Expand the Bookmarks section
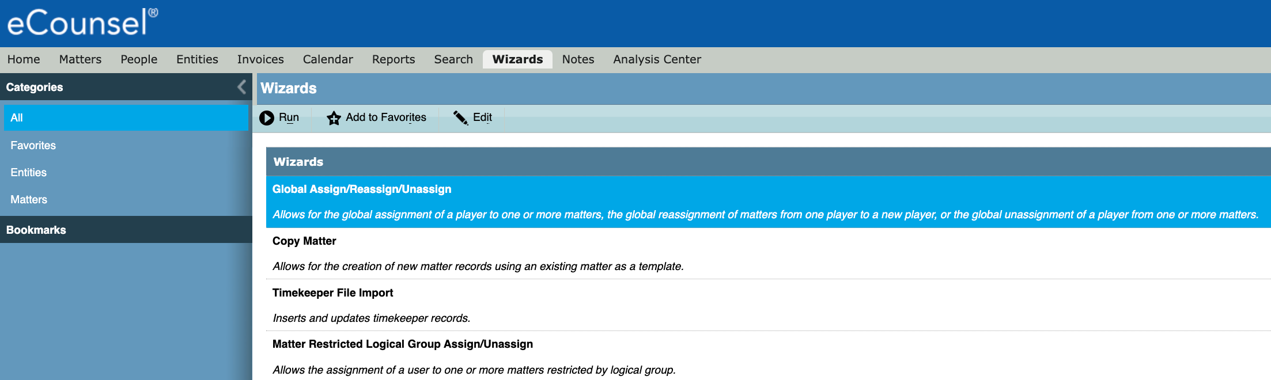 36,230
